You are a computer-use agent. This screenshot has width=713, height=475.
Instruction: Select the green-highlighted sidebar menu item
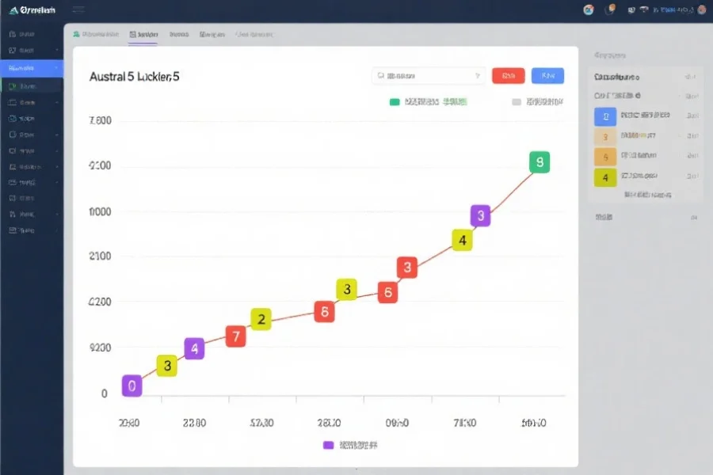[x=27, y=86]
